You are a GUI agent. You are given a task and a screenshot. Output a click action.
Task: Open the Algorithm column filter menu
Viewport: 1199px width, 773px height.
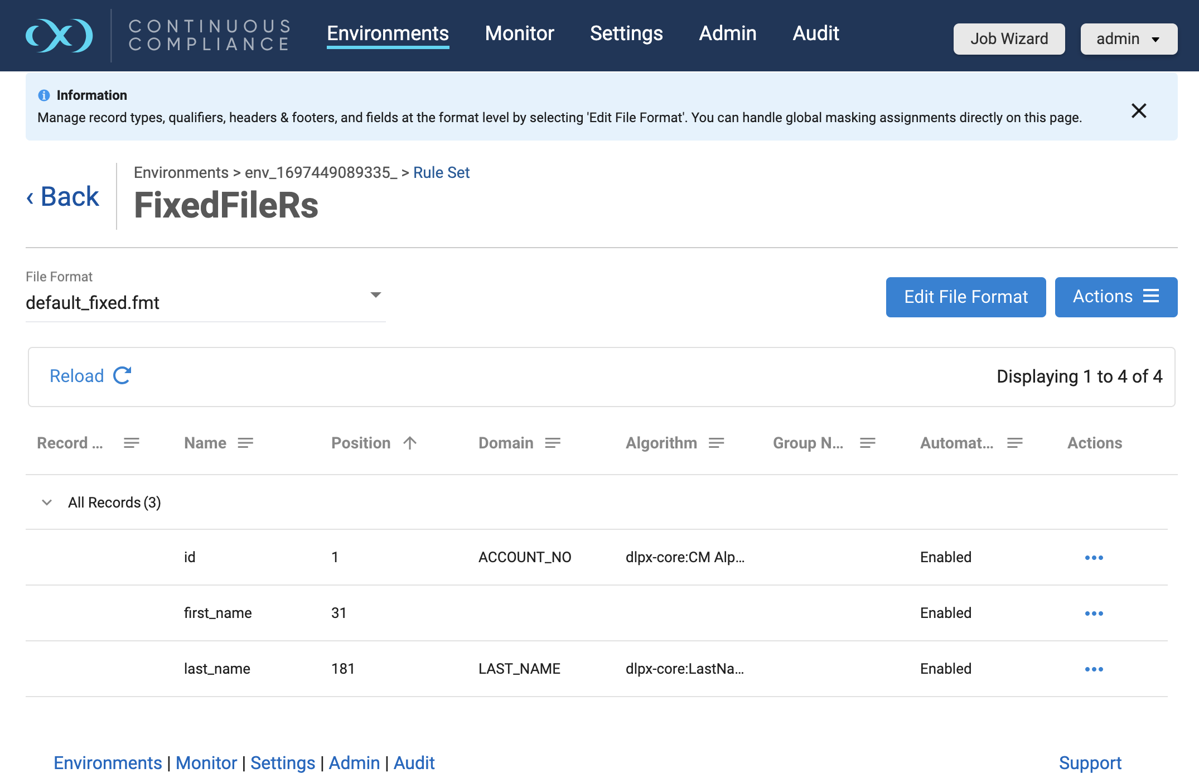[716, 443]
